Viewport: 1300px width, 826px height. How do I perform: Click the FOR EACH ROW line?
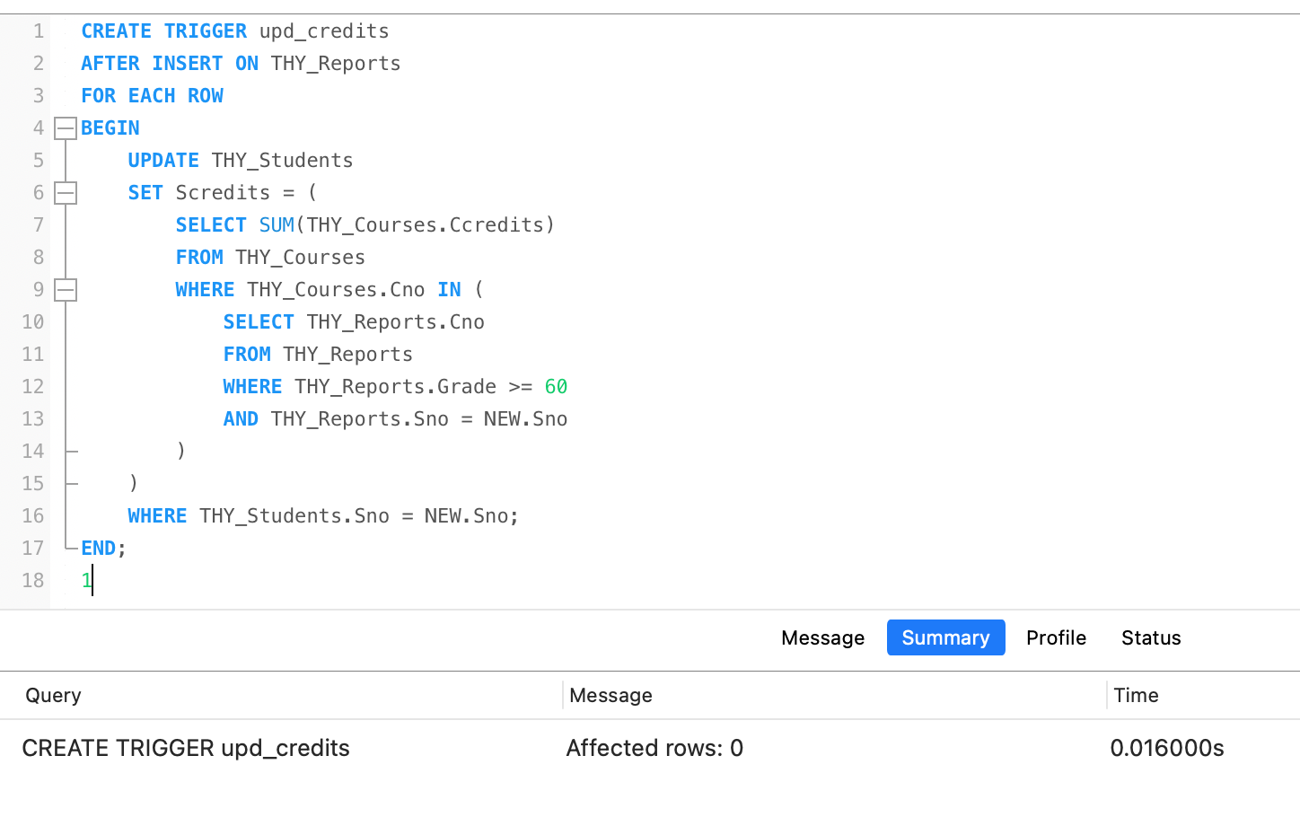tap(152, 96)
